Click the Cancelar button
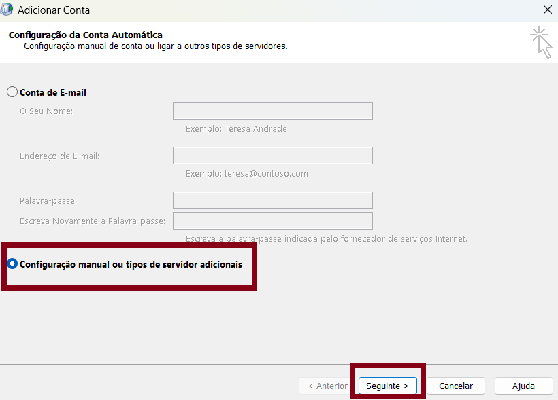558x400 pixels. [455, 386]
